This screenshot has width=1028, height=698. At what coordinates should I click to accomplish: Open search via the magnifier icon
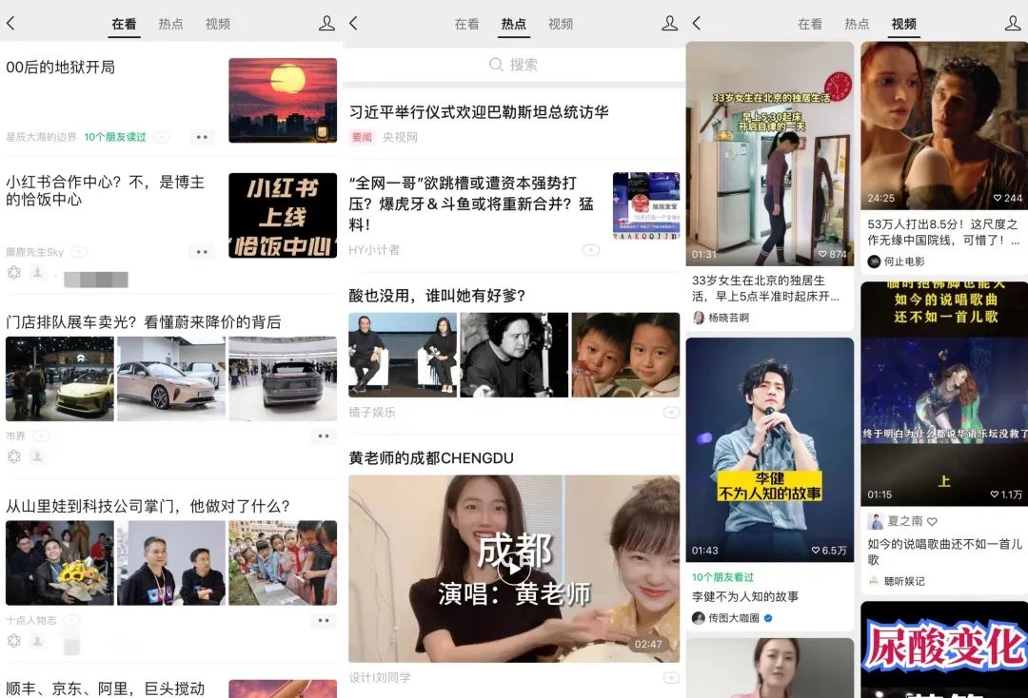coord(496,64)
